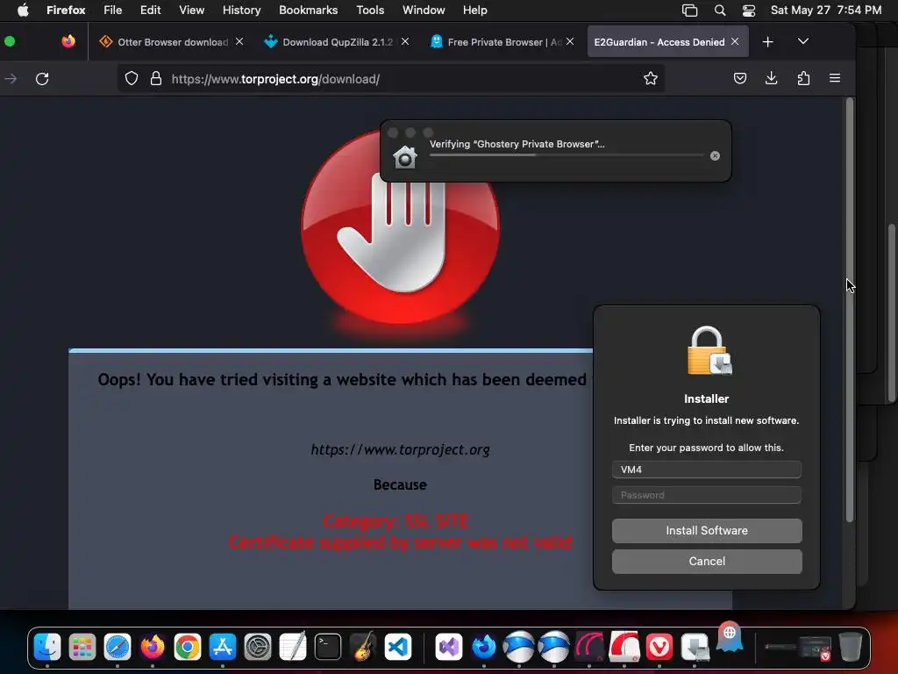Open Visual Studio Code in the dock
Image resolution: width=898 pixels, height=674 pixels.
(398, 647)
